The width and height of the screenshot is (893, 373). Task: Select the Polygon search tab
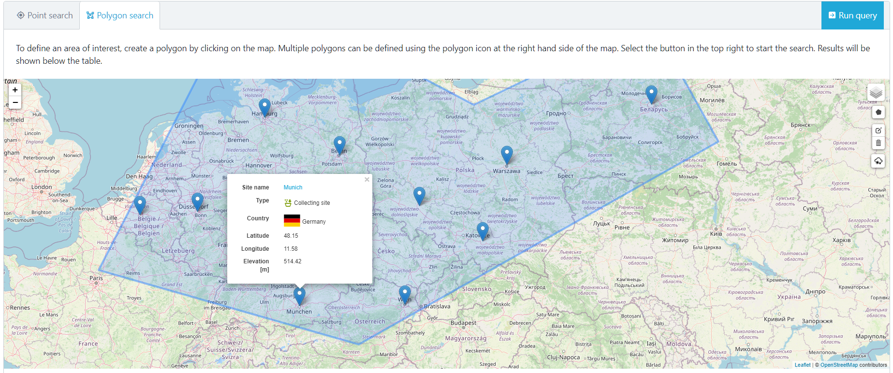click(120, 15)
